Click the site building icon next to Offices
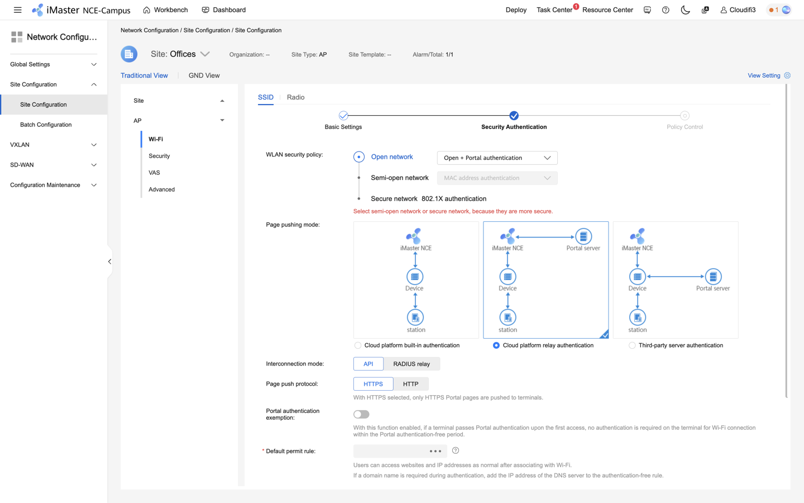Screen dimensions: 804x503 (x=128, y=54)
